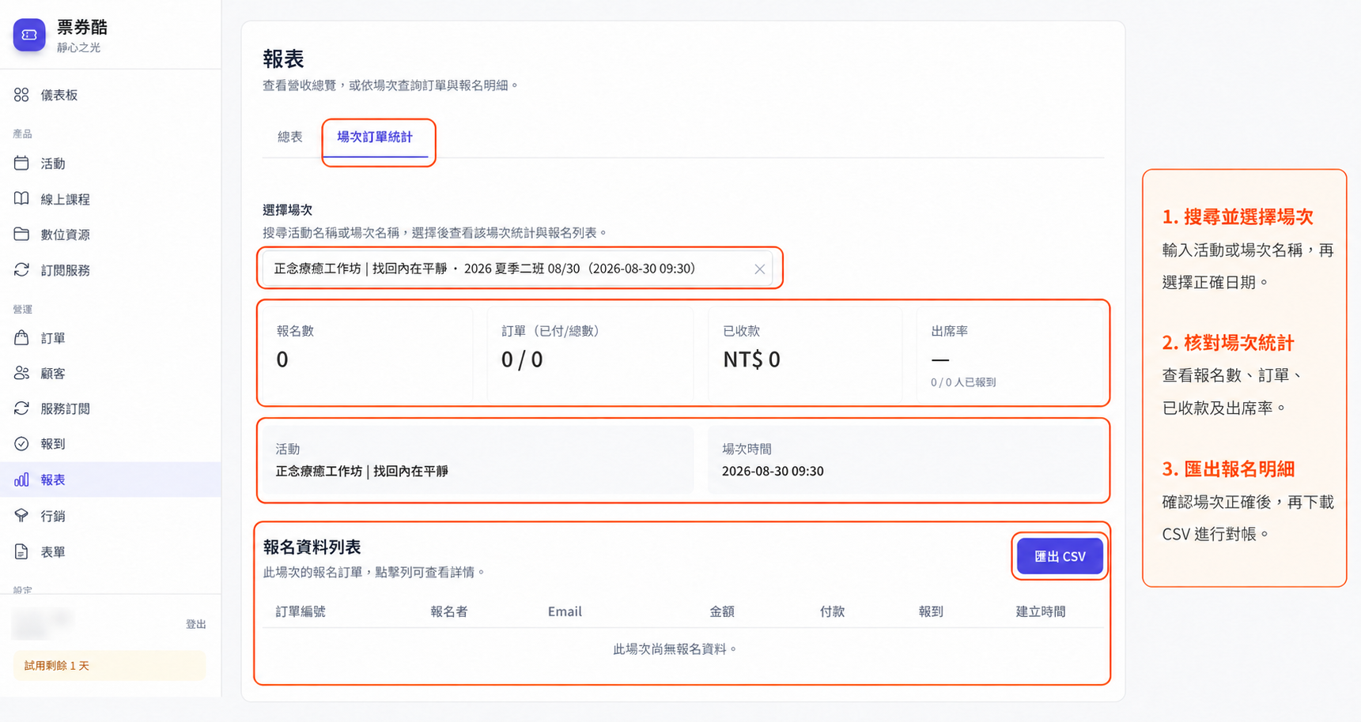
Task: Click the 服務訂閱 cycle icon
Action: point(21,408)
